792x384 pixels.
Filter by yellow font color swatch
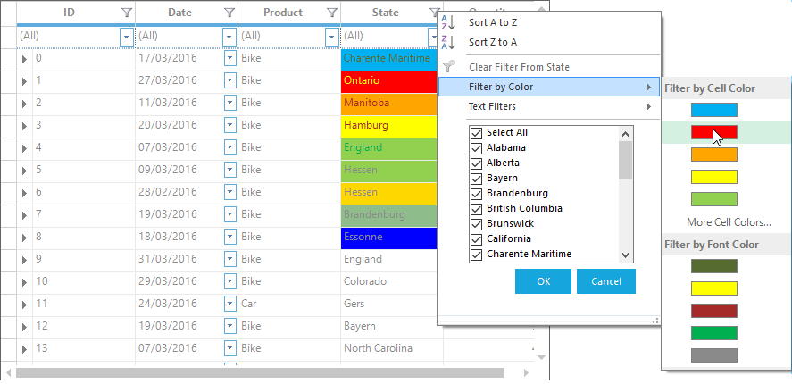click(x=714, y=288)
